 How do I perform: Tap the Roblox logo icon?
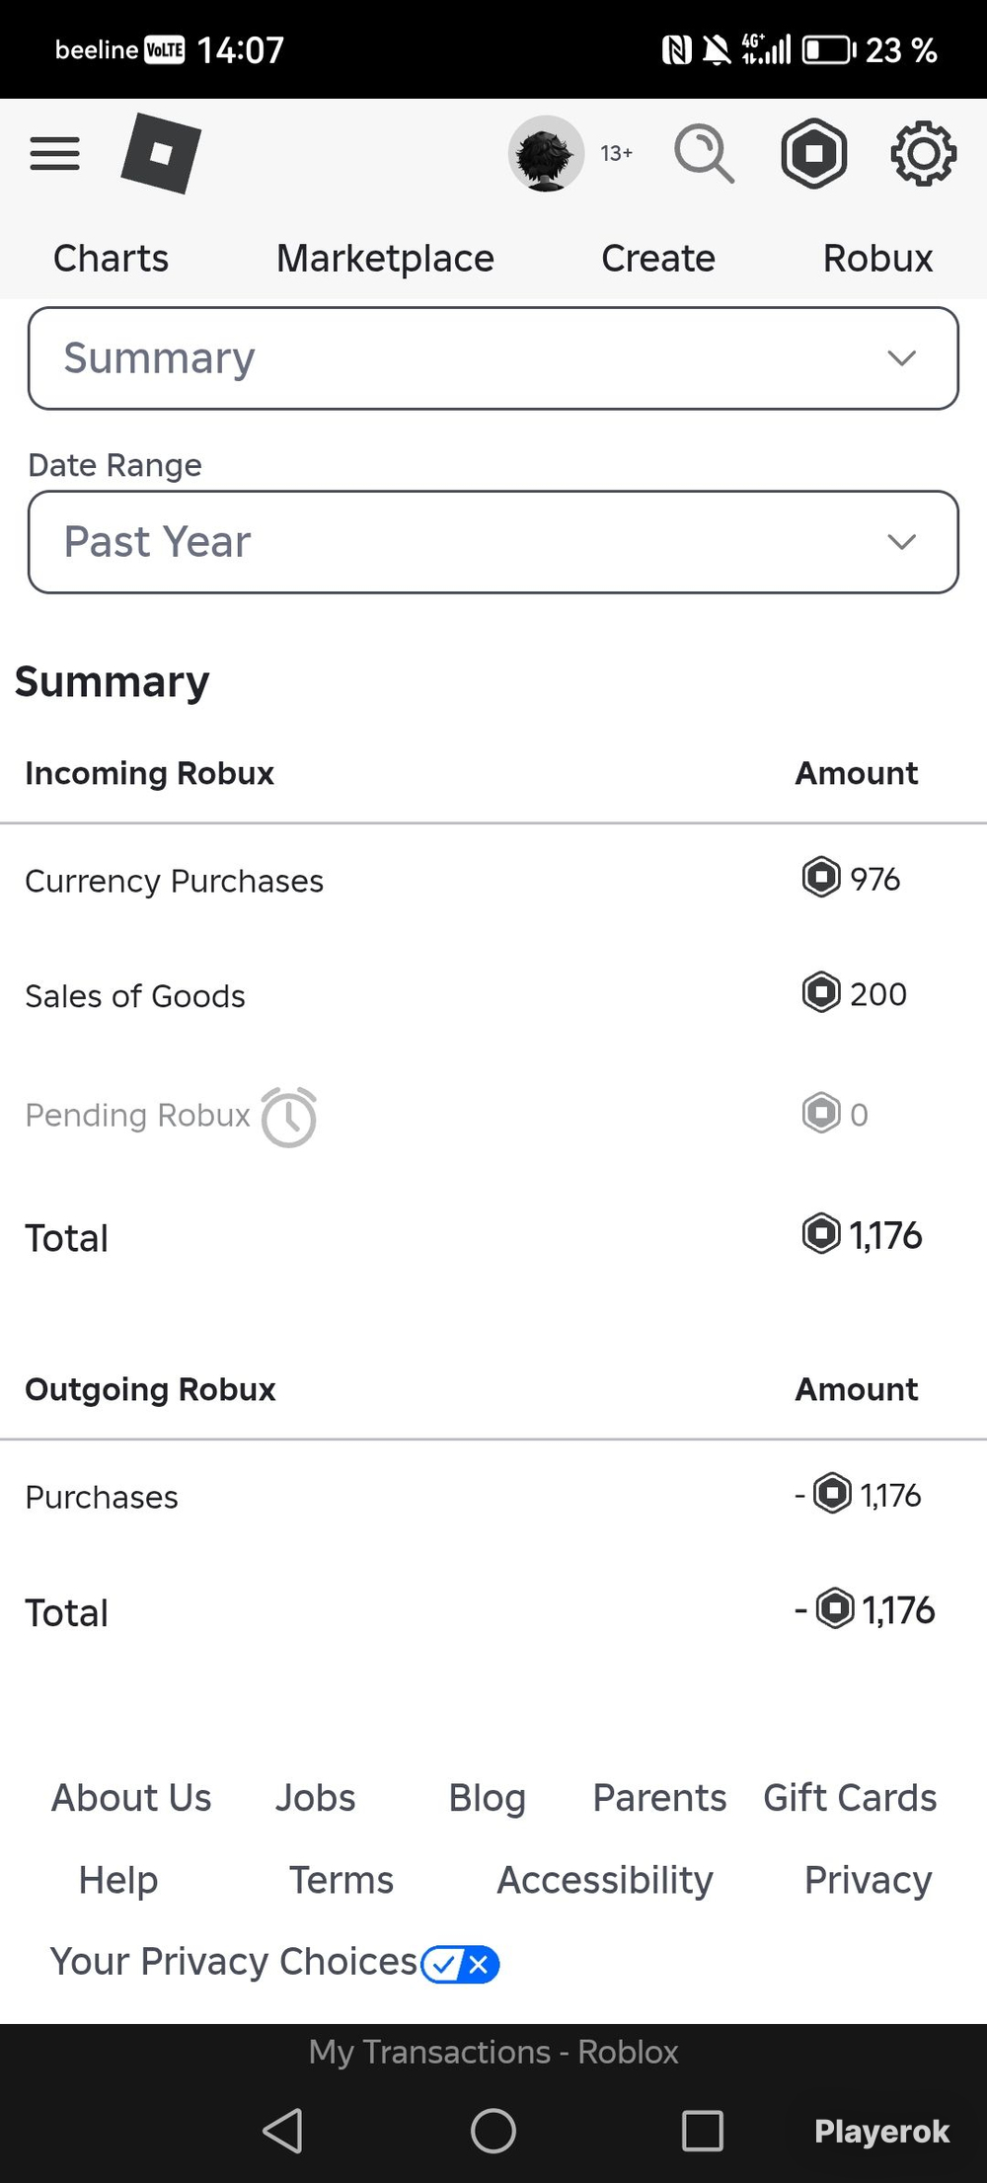(x=161, y=153)
